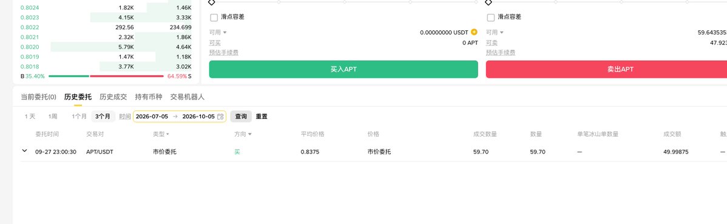Click the B/S buy-sell ratio bar
Viewport: 727px width, 224px height.
click(x=106, y=76)
